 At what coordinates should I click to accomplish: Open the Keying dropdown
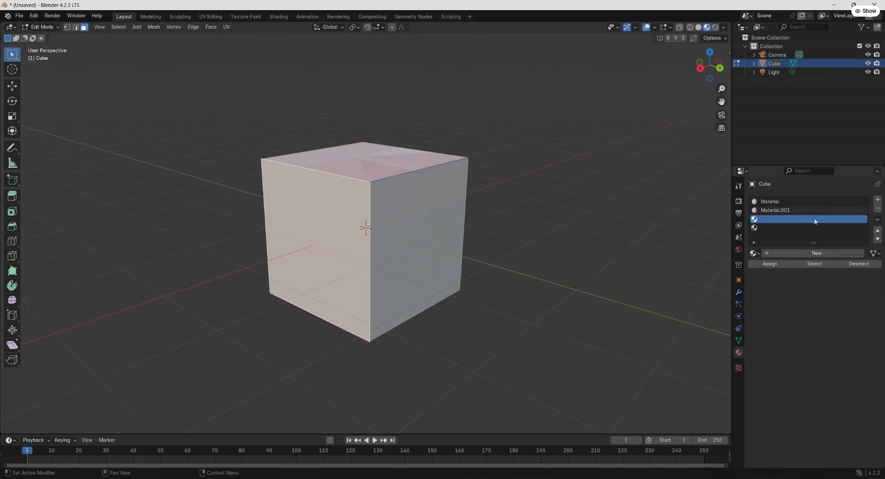point(65,440)
